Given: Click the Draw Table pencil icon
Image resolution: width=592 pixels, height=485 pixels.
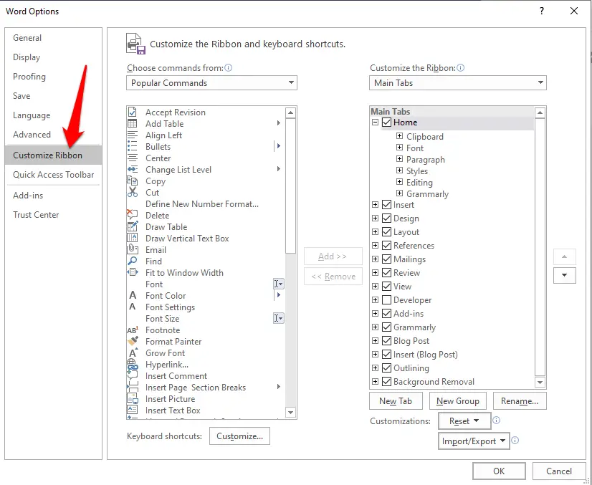Looking at the screenshot, I should coord(132,226).
